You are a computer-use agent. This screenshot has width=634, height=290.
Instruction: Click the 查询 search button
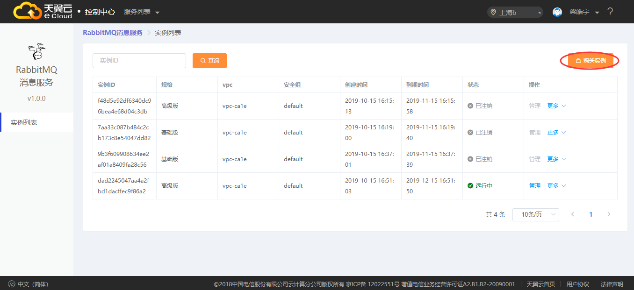[209, 61]
